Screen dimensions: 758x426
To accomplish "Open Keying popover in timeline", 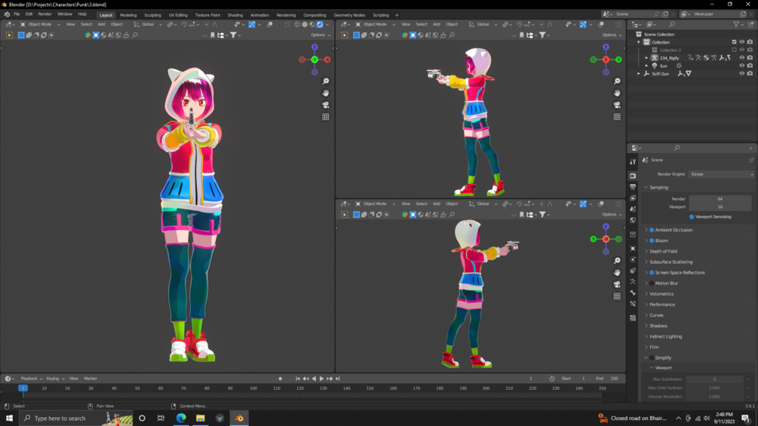I will [54, 378].
